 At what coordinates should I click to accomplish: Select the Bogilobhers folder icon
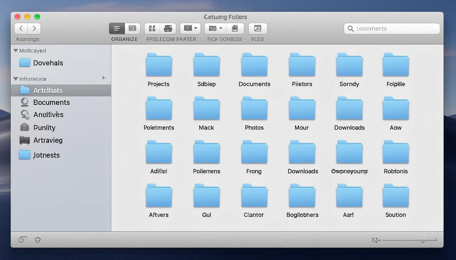coord(302,195)
